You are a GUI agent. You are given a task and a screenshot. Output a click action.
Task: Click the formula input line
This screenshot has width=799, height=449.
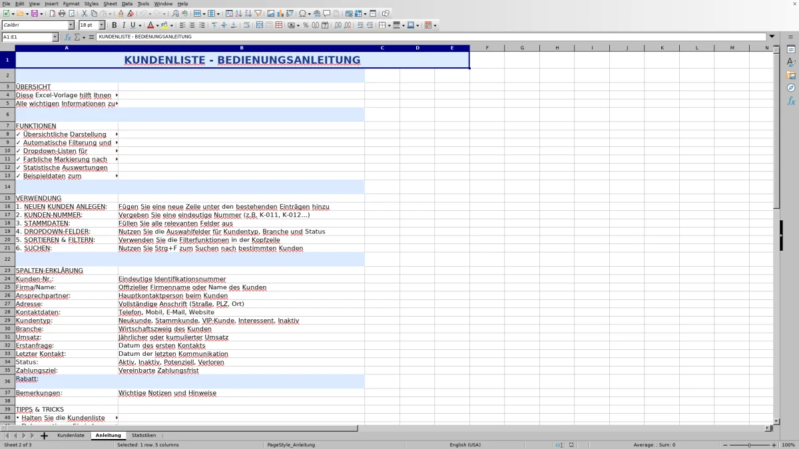pyautogui.click(x=431, y=37)
